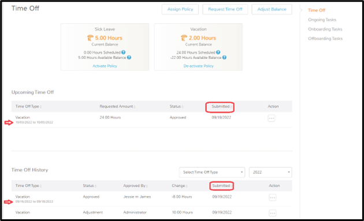Click the history Vacation 09/16/2022 to 09/18/2022 entry
The image size is (364, 221).
point(34,199)
